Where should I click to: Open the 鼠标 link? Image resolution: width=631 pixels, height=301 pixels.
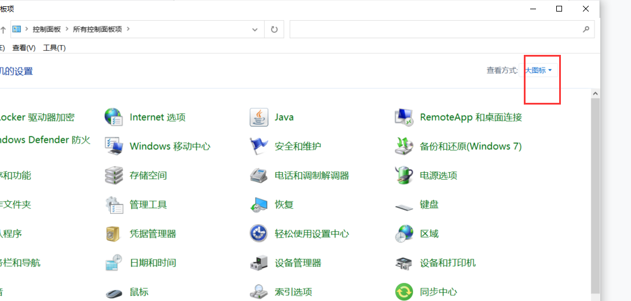click(x=139, y=292)
